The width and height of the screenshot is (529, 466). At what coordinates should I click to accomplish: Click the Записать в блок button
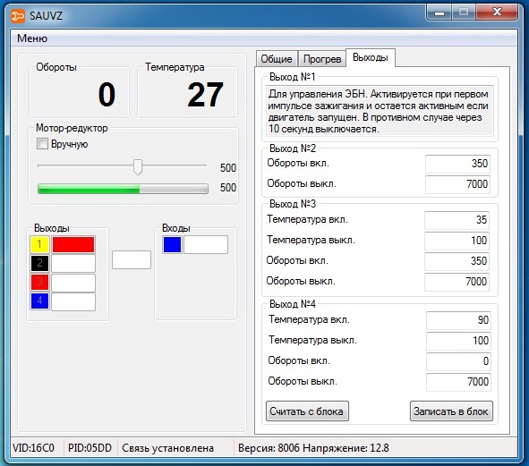tap(451, 411)
